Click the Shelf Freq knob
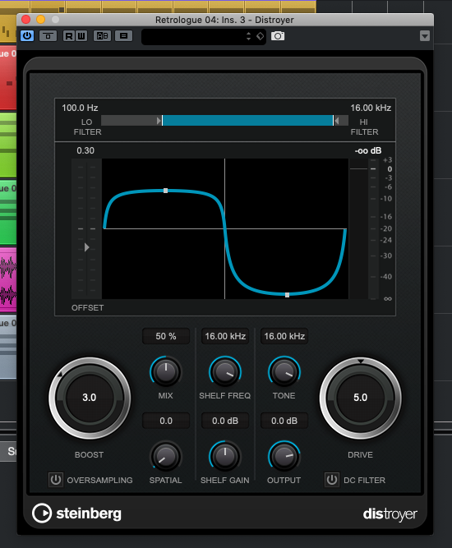The height and width of the screenshot is (548, 452). tap(225, 372)
